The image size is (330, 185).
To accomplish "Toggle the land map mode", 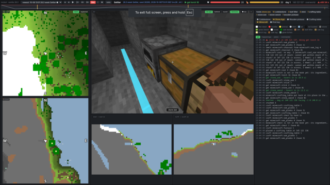I will click(x=76, y=12).
